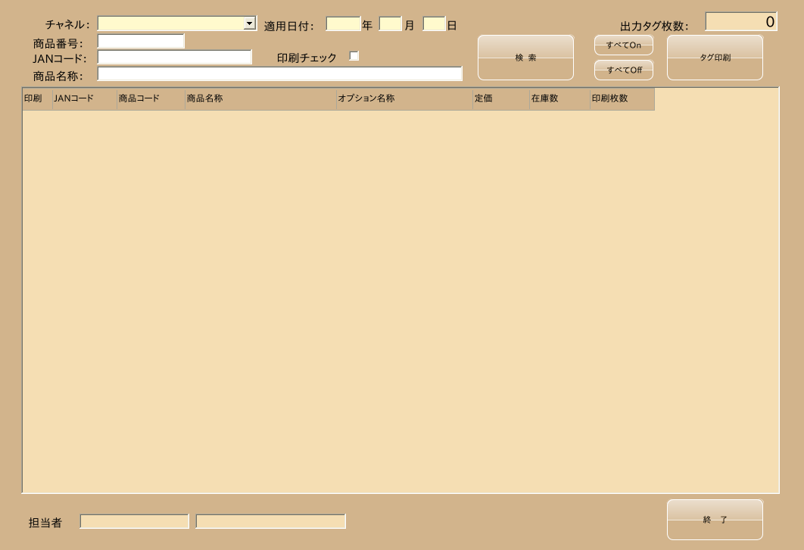Click the 在庫数 column header
This screenshot has width=804, height=550.
point(560,99)
